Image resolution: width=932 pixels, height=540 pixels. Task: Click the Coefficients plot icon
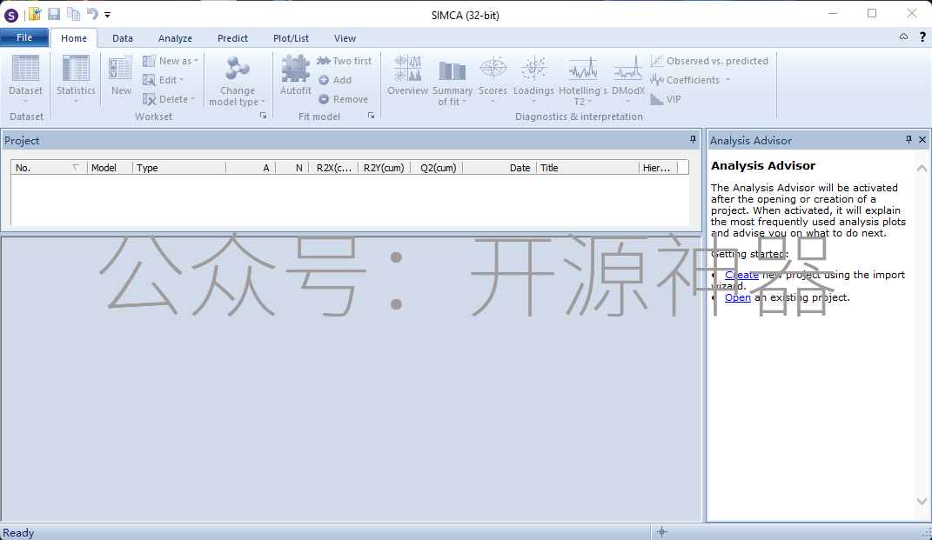click(x=657, y=80)
